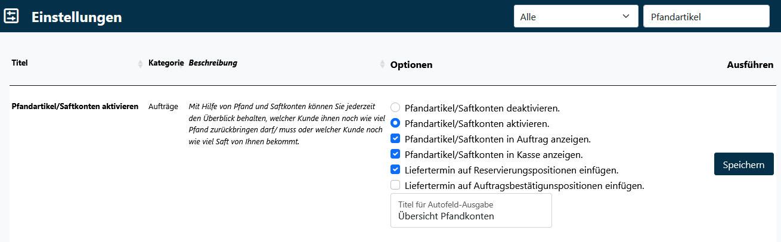Uncheck 'Pfandartikel/Saftkonten in Auftrag anzeigen'
The width and height of the screenshot is (781, 242).
point(395,139)
